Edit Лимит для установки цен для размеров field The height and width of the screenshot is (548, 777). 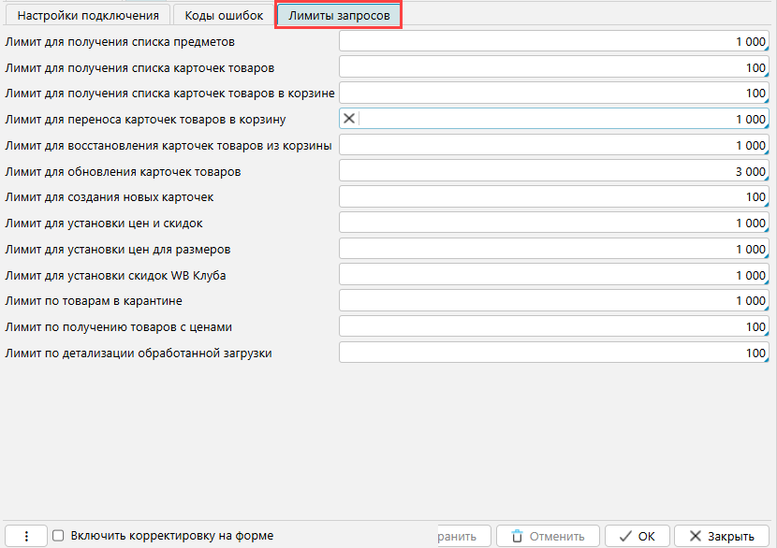554,249
